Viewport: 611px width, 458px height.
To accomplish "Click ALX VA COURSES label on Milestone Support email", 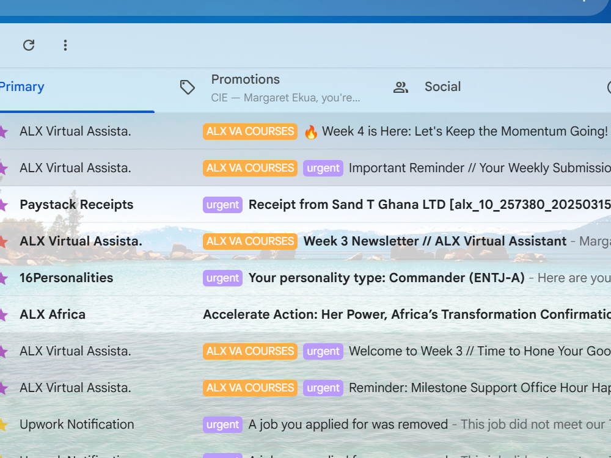I will point(250,388).
